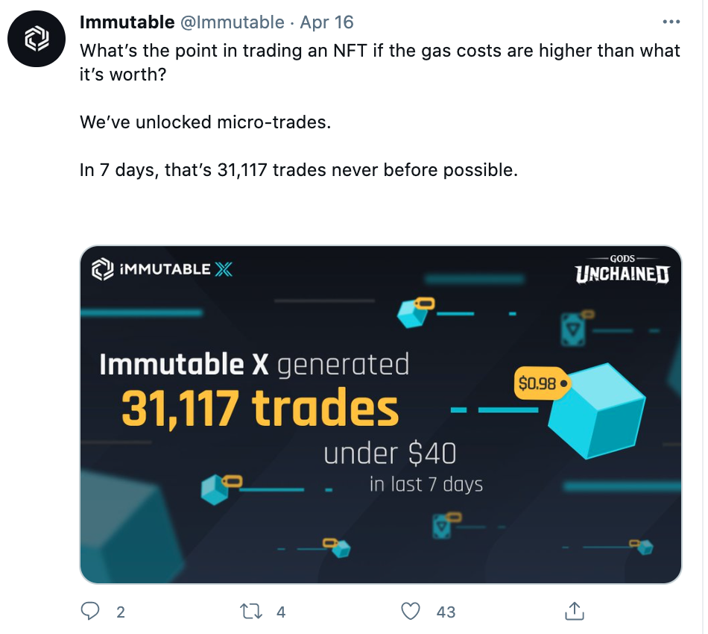Click the reply speech bubble icon
Viewport: 708px width, 634px height.
pos(90,611)
